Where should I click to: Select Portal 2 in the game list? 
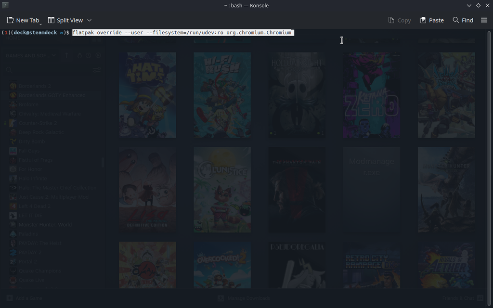point(29,262)
